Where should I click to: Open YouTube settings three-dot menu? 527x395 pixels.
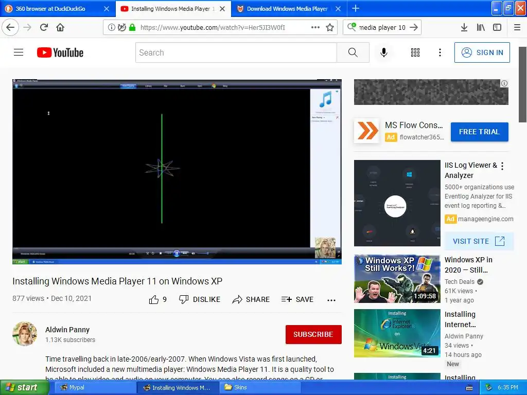tap(440, 52)
